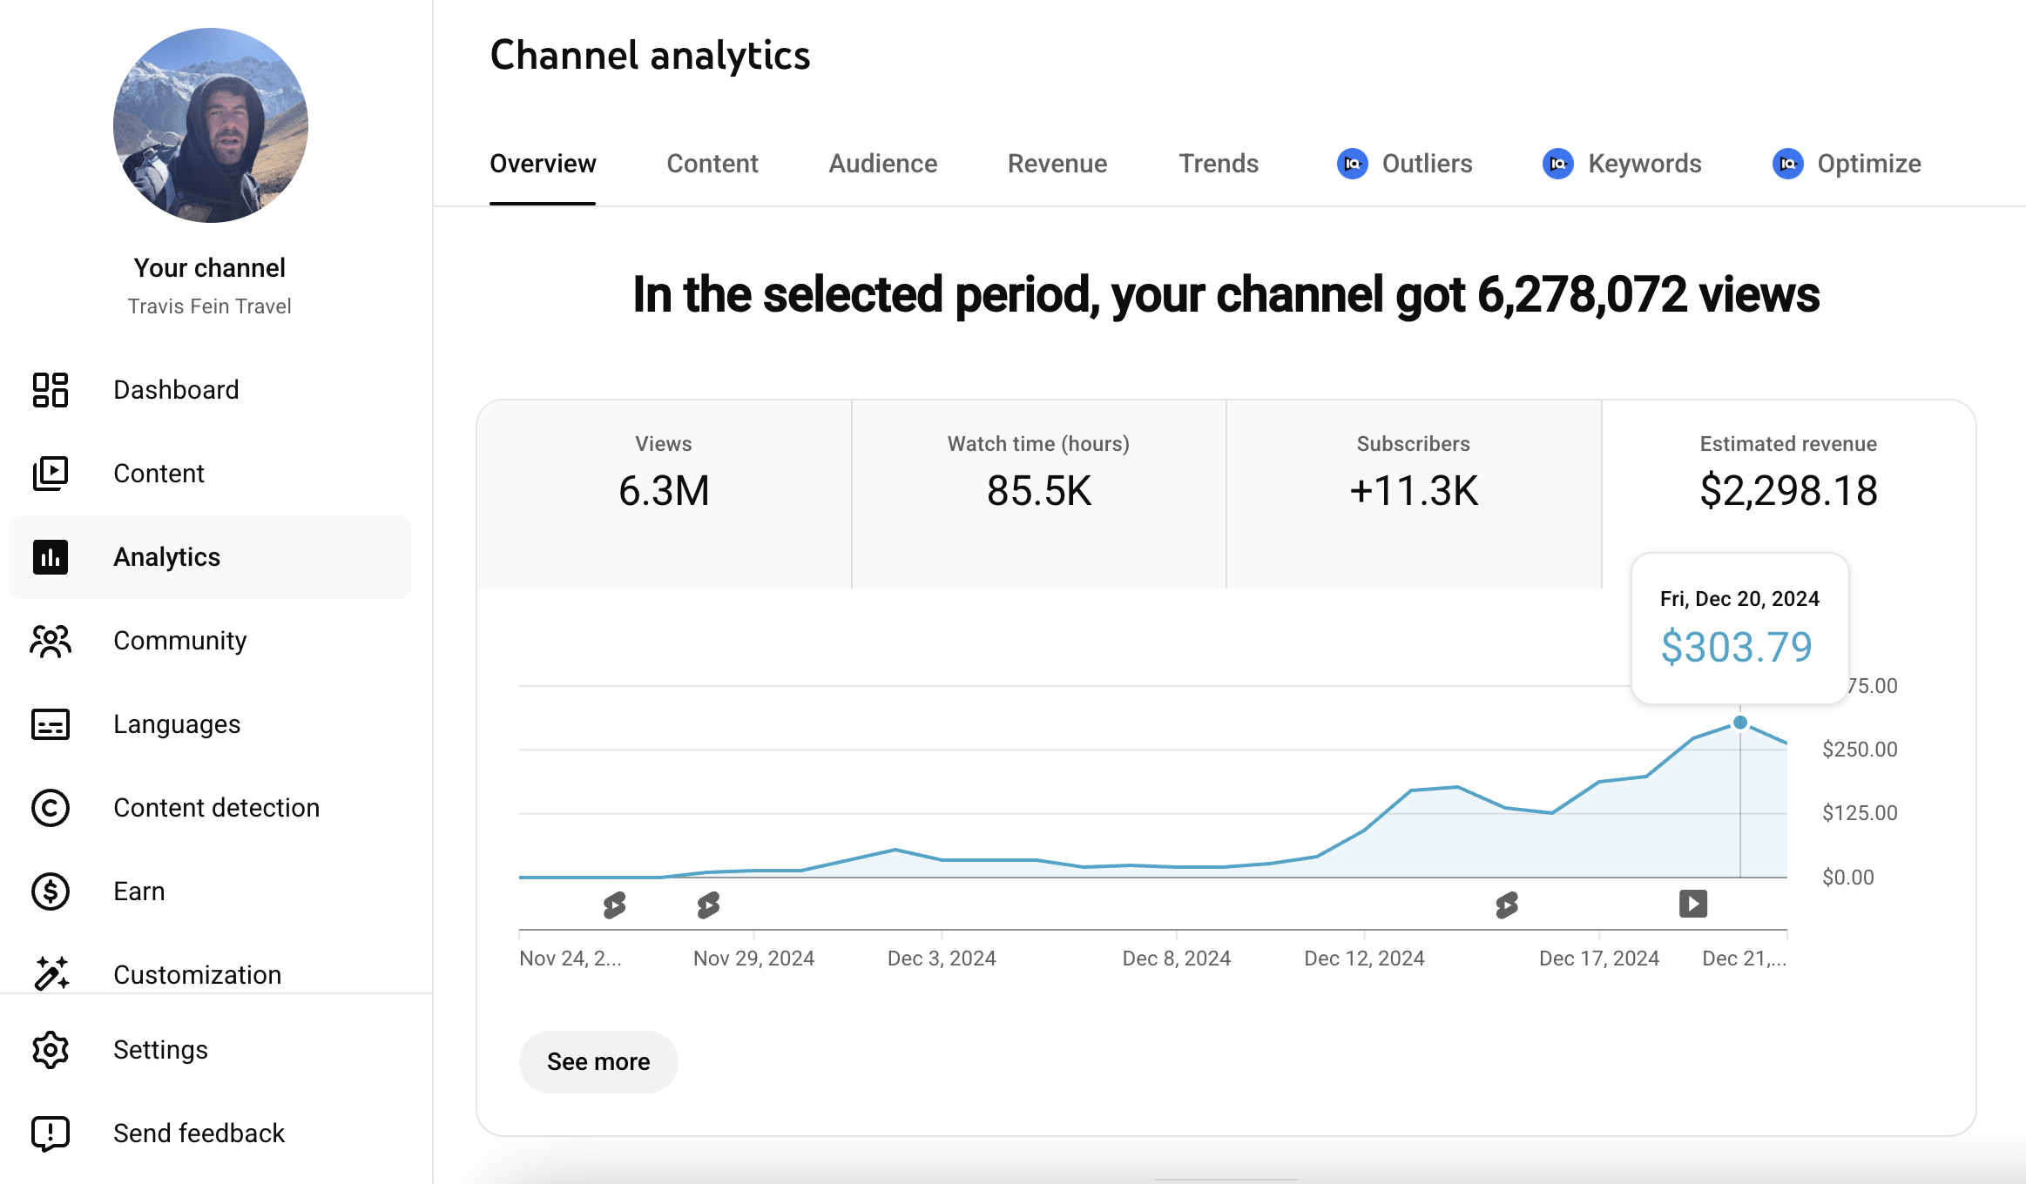The width and height of the screenshot is (2026, 1184).
Task: Click the Shorts marker near Dec 17
Action: click(1508, 905)
